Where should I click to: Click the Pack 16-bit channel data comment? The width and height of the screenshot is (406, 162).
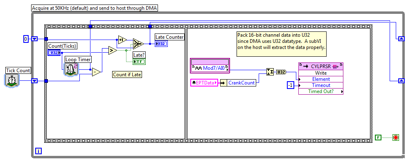click(x=282, y=44)
